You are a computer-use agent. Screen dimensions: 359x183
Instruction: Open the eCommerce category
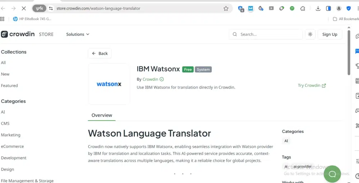12,146
